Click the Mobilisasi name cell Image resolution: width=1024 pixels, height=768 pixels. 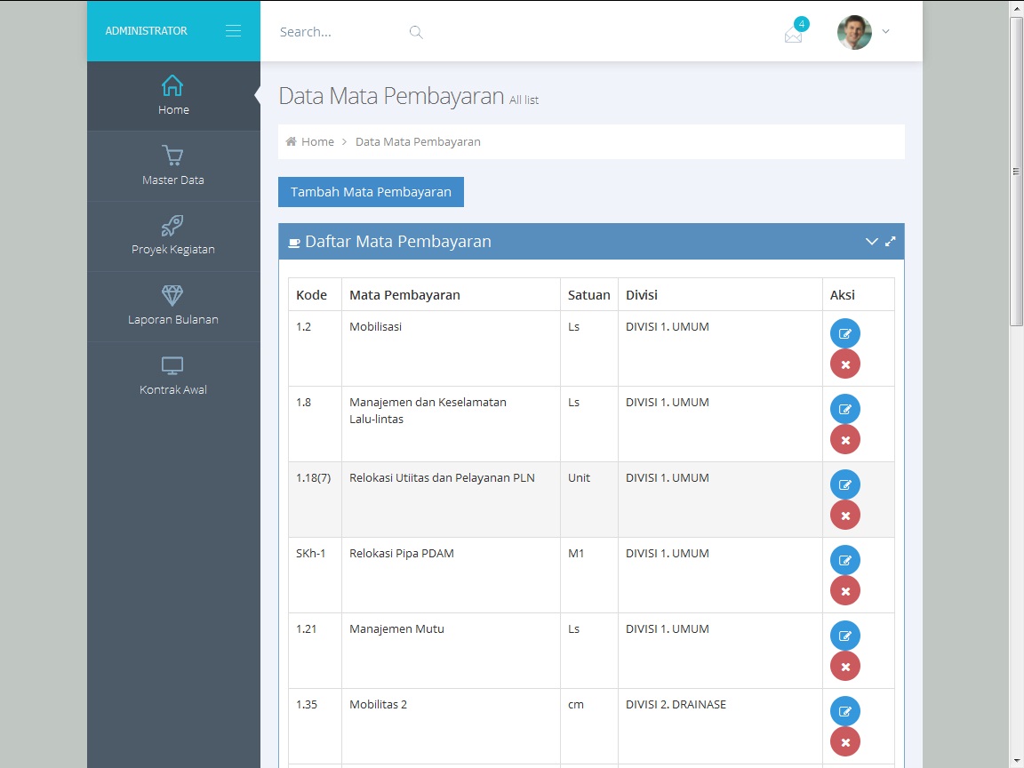451,348
